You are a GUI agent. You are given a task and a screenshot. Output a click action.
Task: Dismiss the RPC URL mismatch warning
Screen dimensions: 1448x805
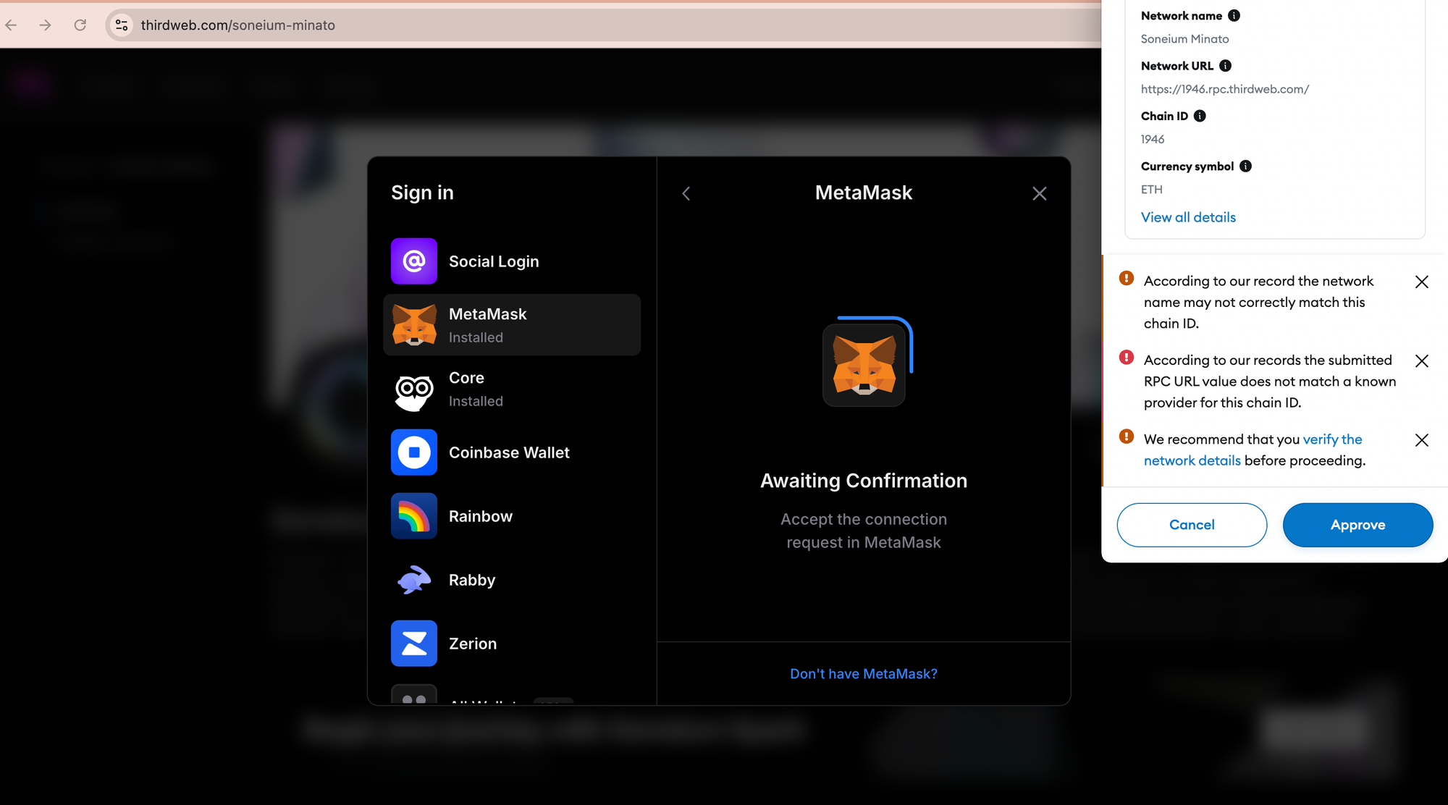[1421, 361]
